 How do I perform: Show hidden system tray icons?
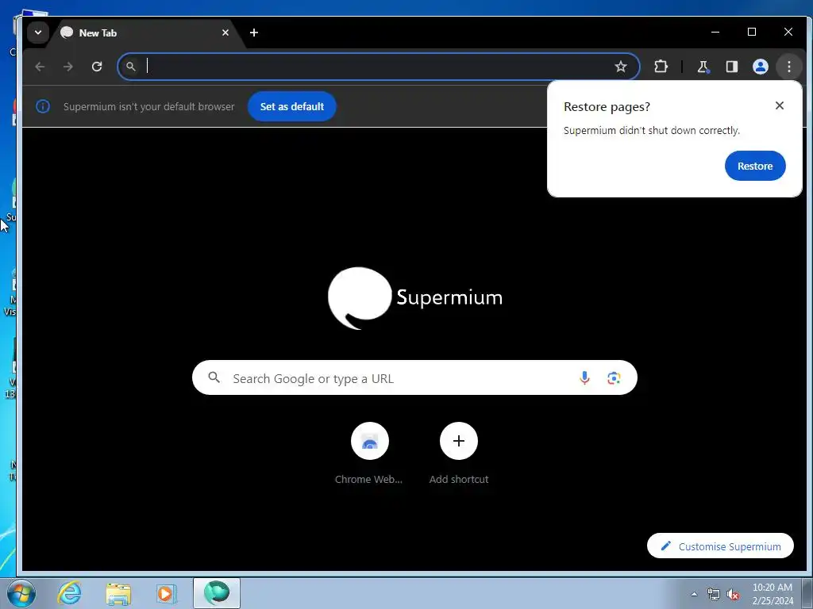[694, 594]
